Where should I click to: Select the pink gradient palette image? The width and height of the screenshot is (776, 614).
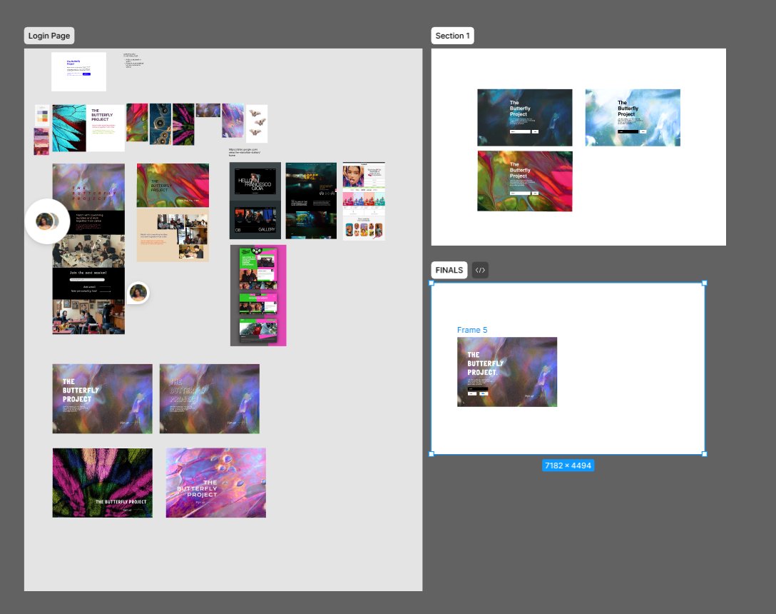[41, 141]
